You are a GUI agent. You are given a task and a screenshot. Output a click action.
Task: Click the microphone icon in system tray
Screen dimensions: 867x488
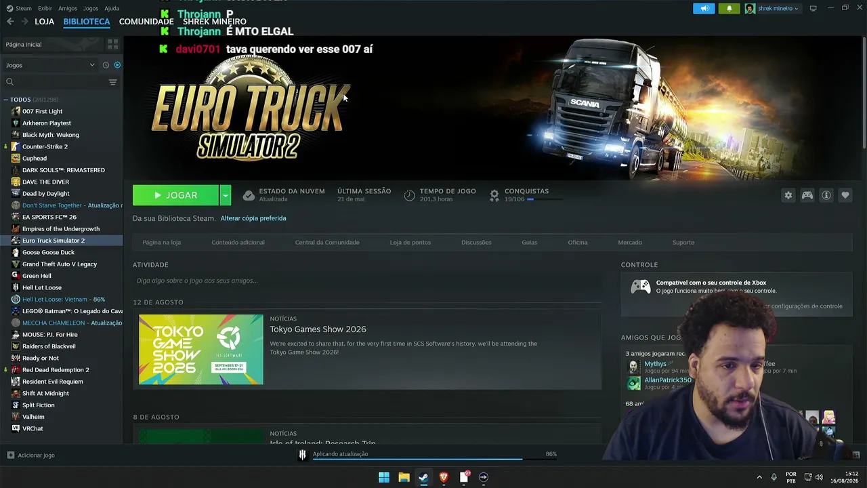(x=774, y=477)
